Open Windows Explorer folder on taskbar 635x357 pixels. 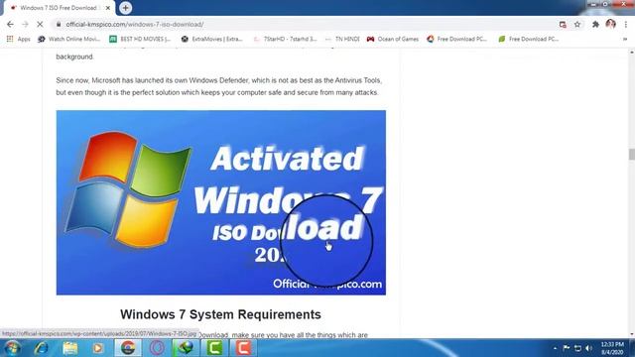70,348
